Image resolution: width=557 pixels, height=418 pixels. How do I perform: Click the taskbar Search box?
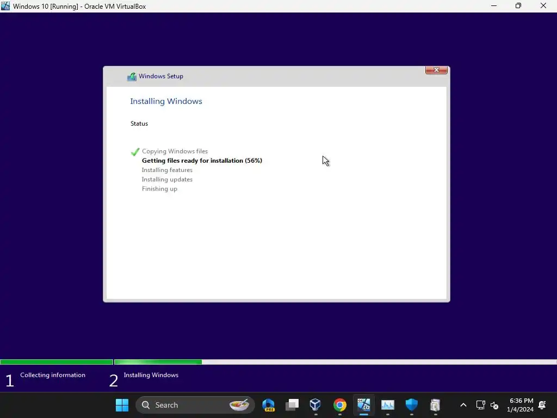click(x=195, y=405)
